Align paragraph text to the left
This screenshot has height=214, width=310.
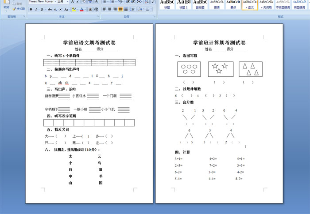coord(104,9)
